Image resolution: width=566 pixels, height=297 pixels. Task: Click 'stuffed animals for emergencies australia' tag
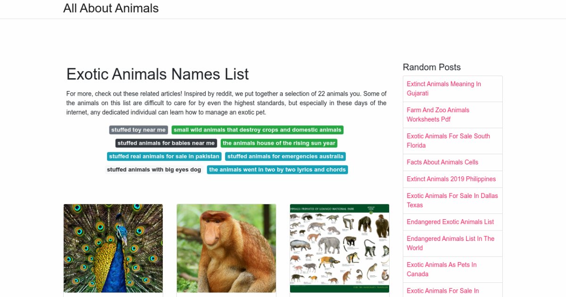(285, 157)
